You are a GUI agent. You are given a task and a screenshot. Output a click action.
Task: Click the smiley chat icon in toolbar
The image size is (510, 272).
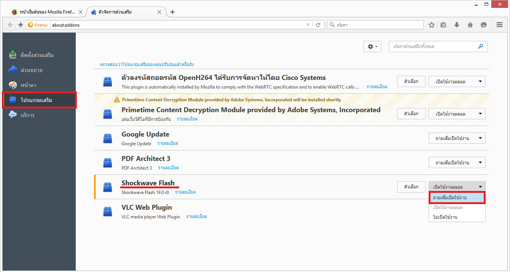pos(484,25)
